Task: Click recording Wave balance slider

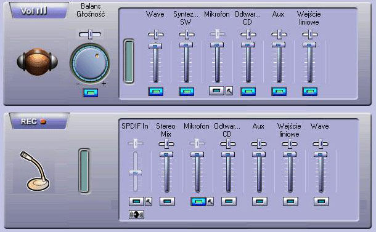Action: pyautogui.click(x=321, y=144)
